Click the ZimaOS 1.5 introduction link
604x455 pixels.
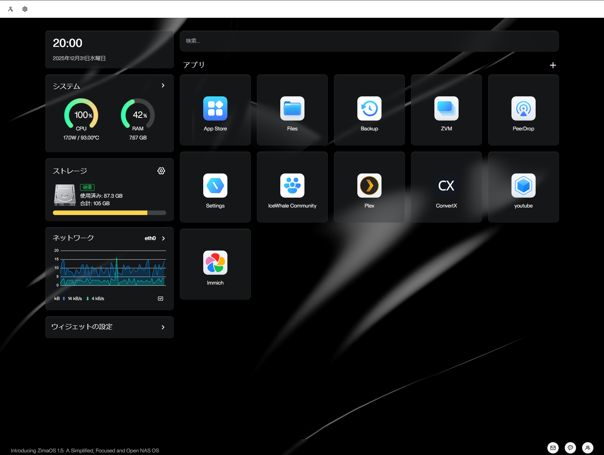pyautogui.click(x=85, y=450)
